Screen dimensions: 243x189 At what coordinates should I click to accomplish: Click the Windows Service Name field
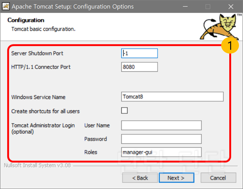coord(172,97)
